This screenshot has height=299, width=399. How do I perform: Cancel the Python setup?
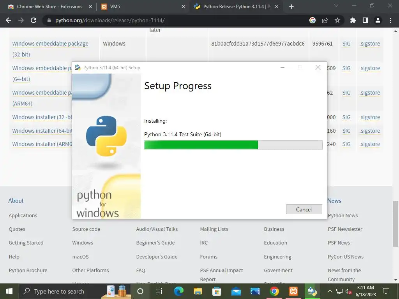pyautogui.click(x=304, y=209)
